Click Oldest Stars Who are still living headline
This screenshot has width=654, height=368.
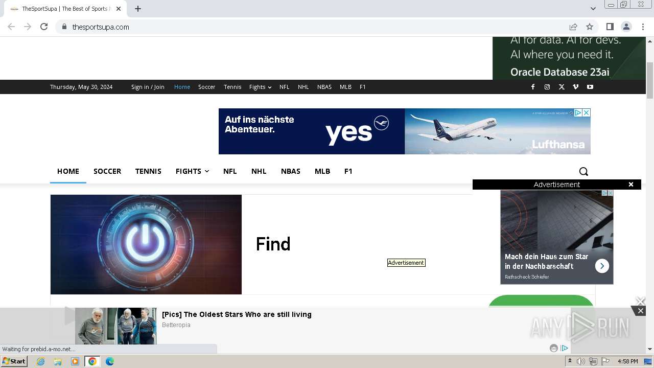tap(237, 314)
